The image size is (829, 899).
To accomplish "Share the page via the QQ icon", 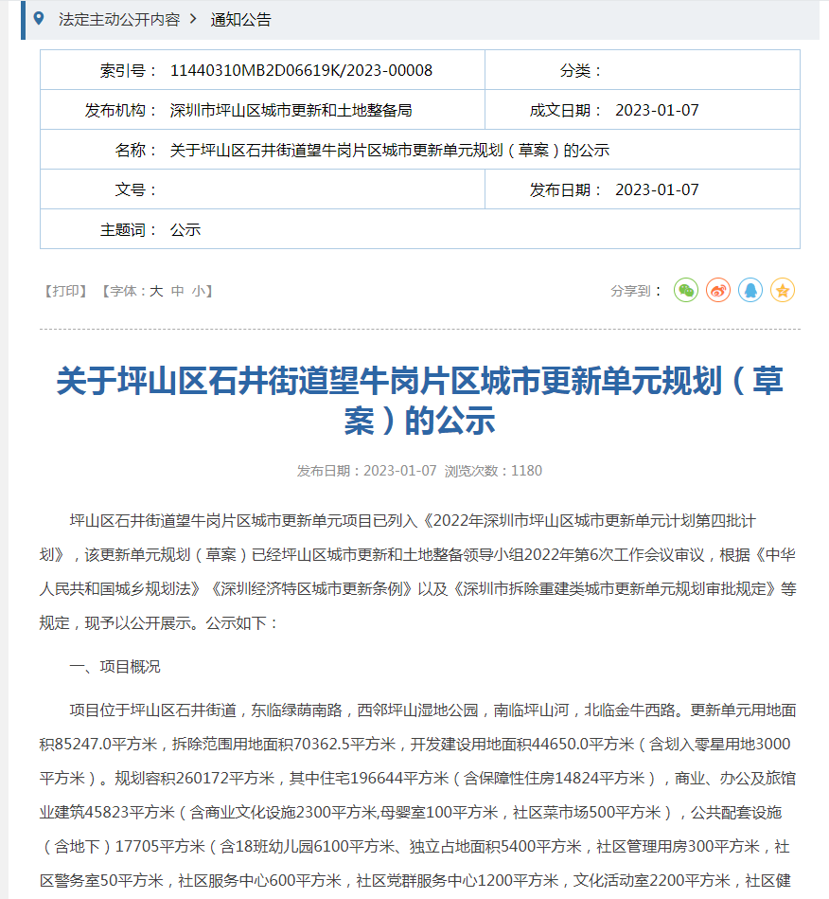I will (x=750, y=291).
